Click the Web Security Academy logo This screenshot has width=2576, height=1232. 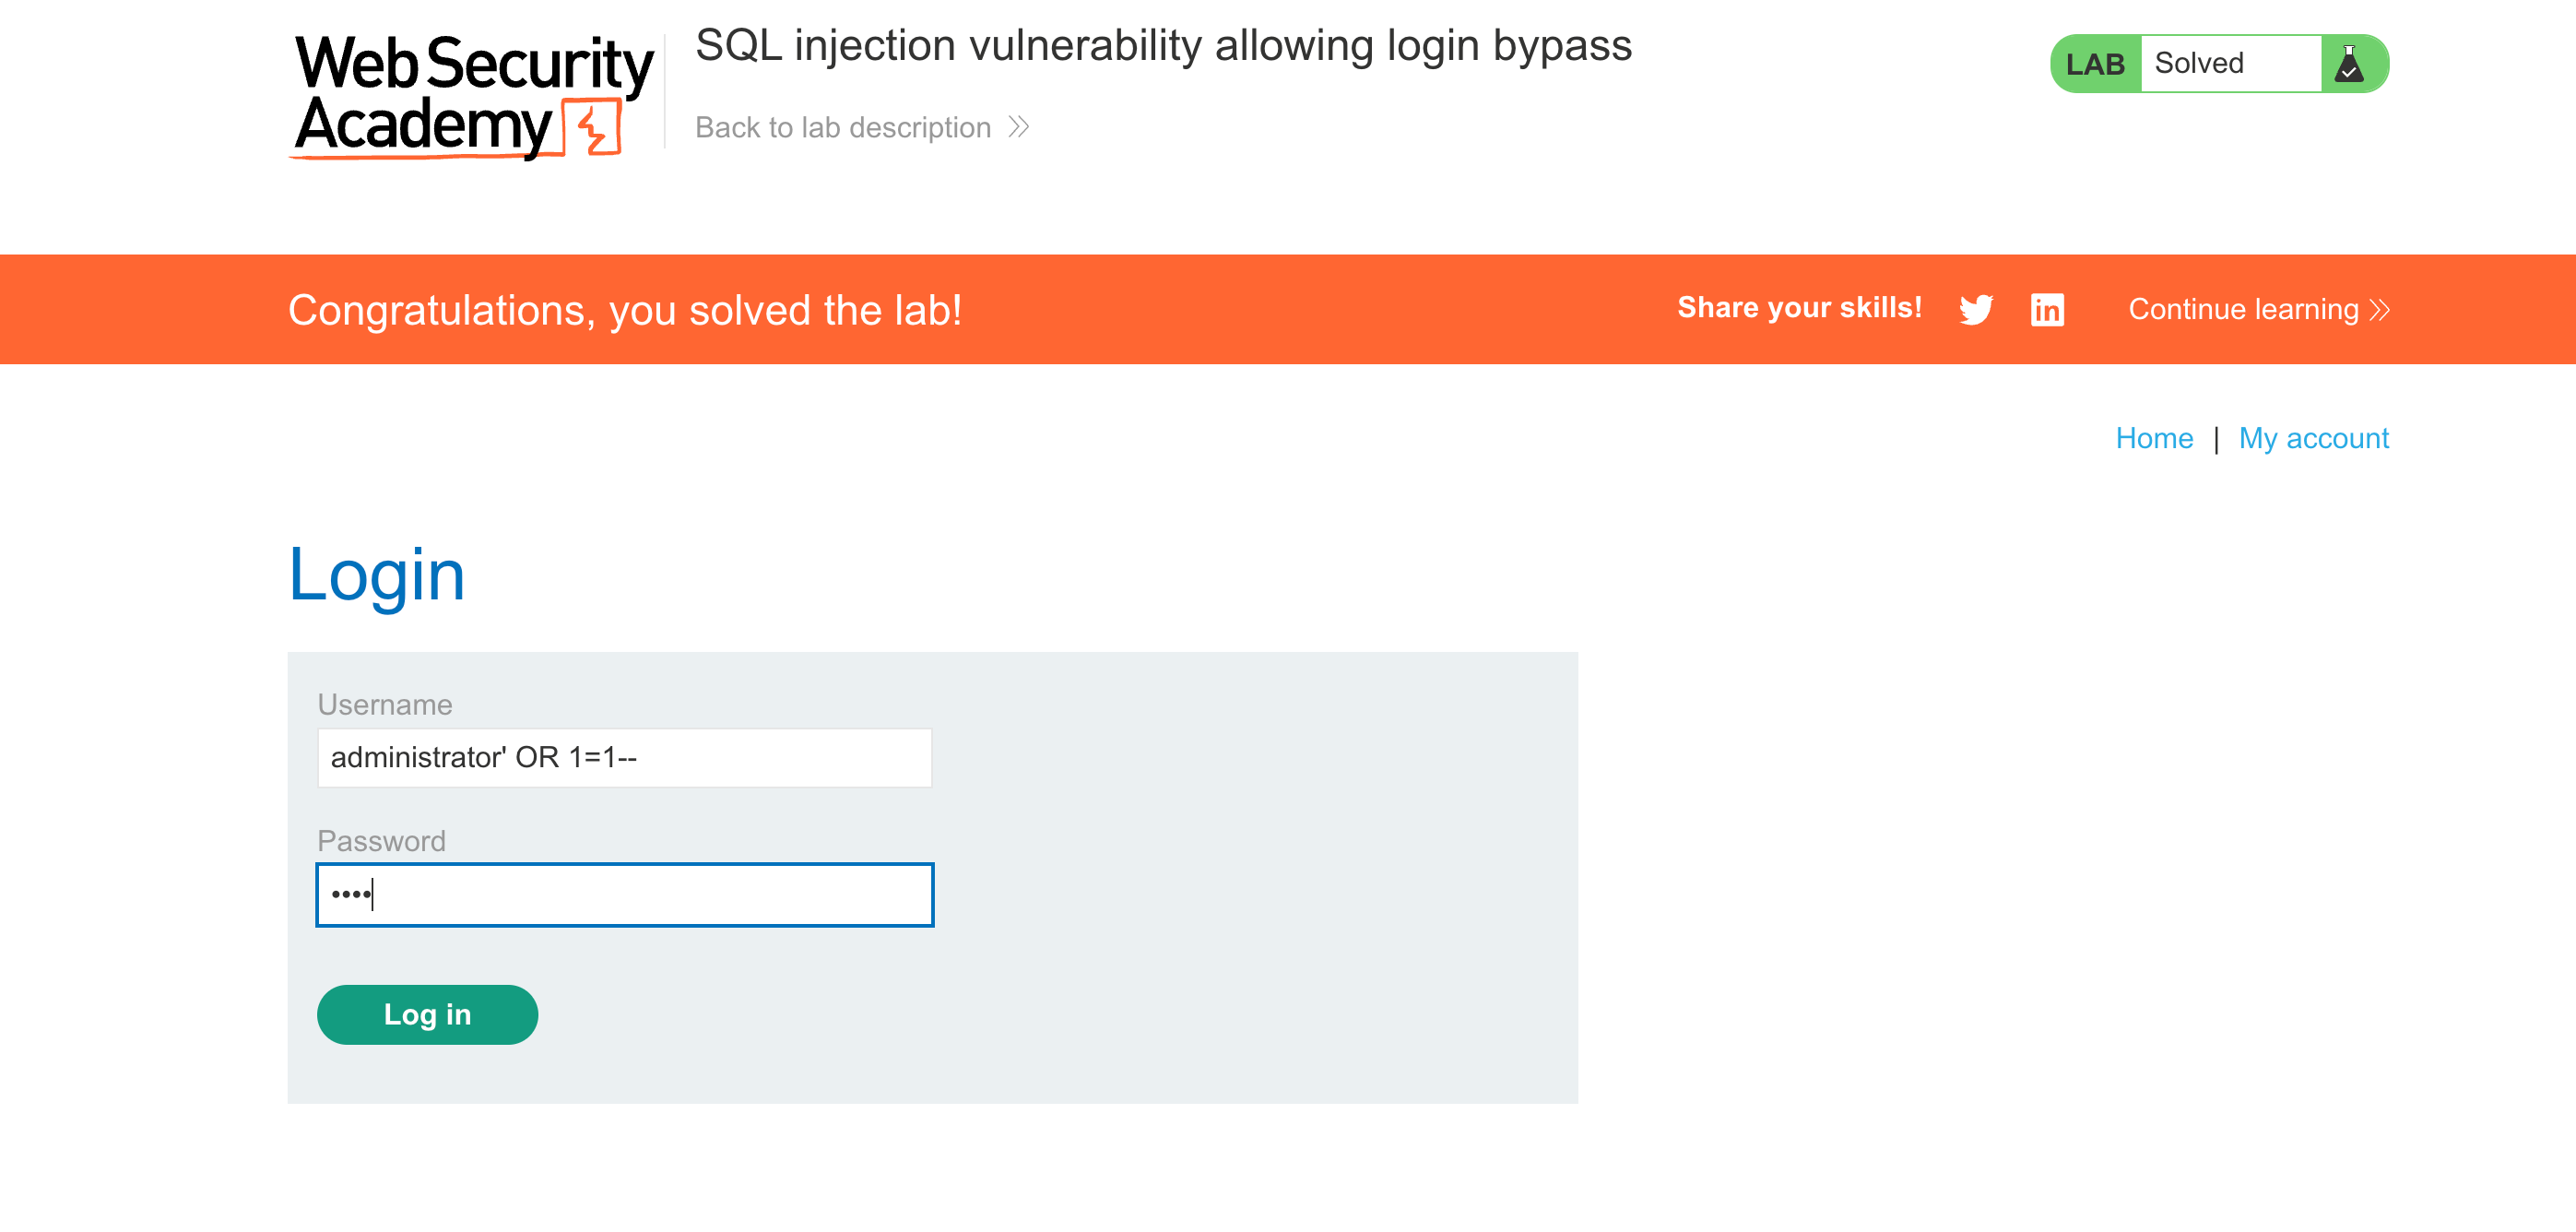pyautogui.click(x=471, y=95)
